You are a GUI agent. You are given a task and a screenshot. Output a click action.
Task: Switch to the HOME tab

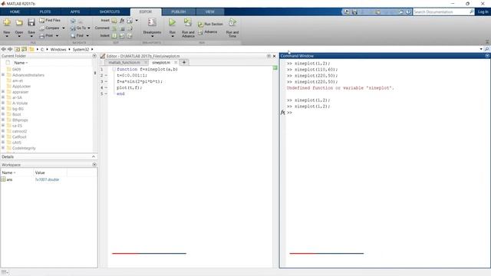15,12
